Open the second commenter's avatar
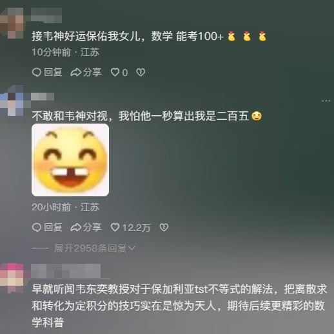334x334 pixels. (x=13, y=100)
